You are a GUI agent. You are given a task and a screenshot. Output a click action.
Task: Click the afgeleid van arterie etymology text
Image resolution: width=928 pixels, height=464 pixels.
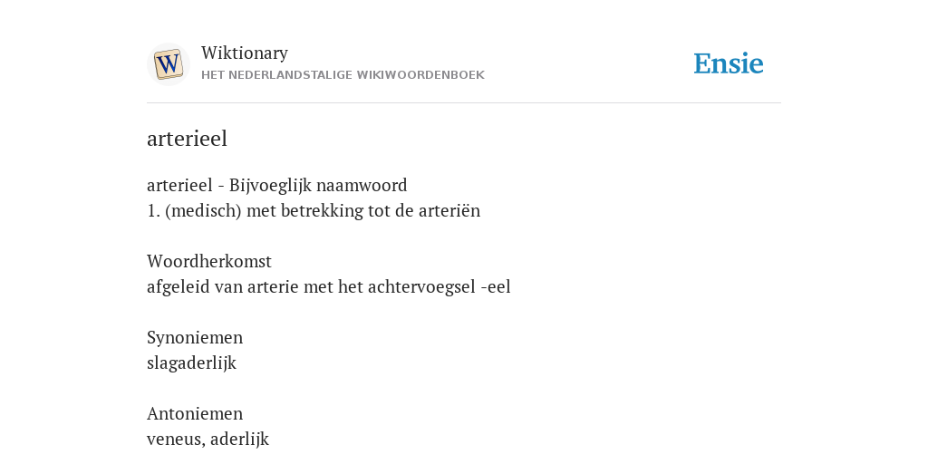click(328, 286)
